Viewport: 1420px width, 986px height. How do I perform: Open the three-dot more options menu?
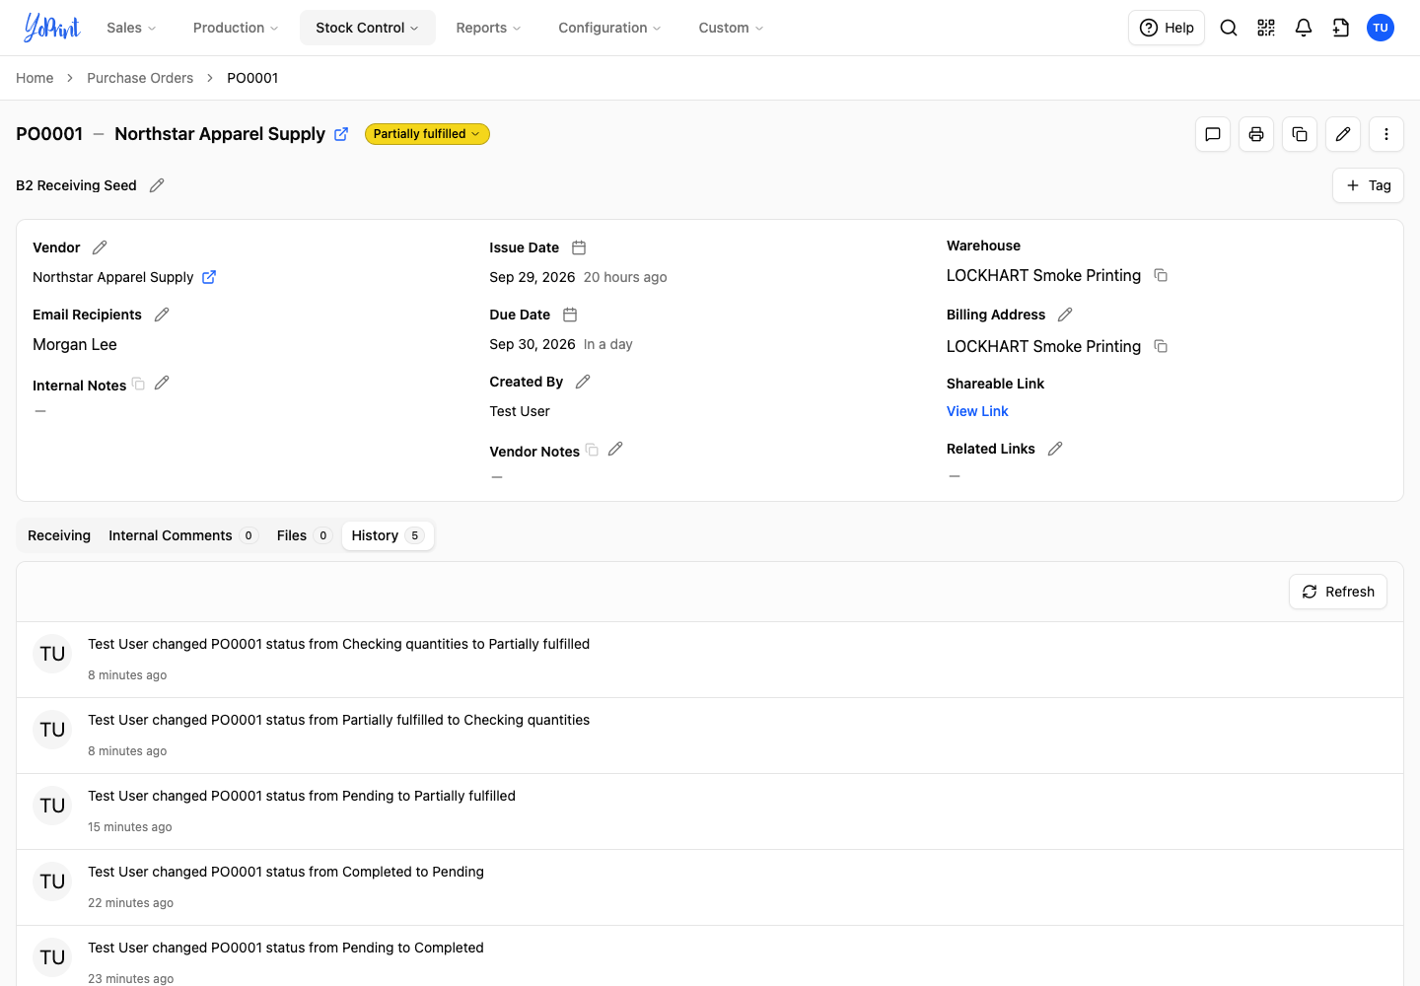tap(1386, 134)
